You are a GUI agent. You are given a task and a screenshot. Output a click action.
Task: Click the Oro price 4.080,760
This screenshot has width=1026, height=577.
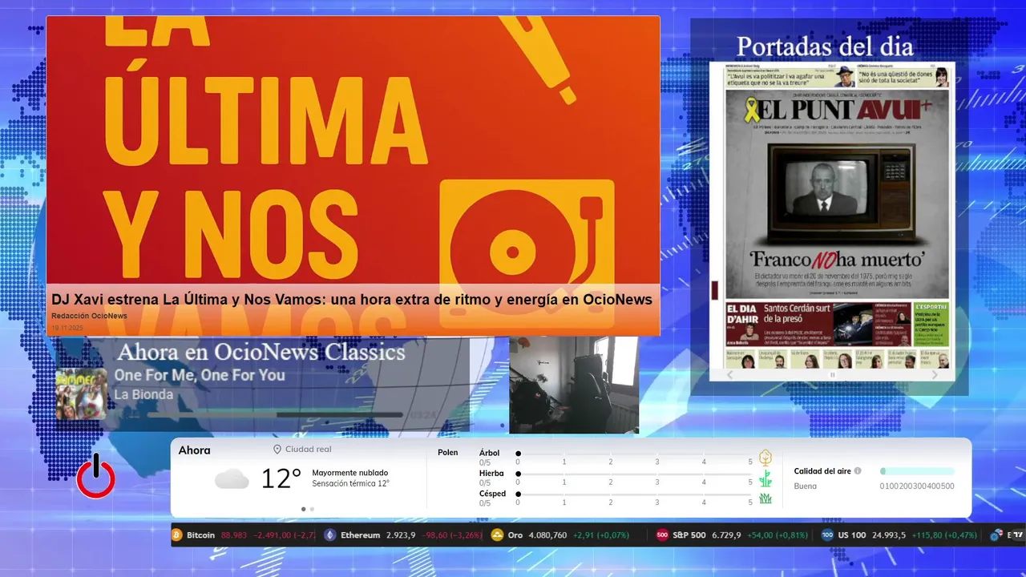548,535
